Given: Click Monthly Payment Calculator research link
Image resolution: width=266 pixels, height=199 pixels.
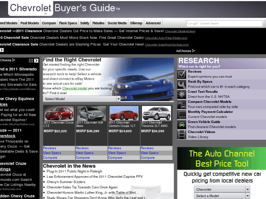Looking at the screenshot, I should pos(210,112).
